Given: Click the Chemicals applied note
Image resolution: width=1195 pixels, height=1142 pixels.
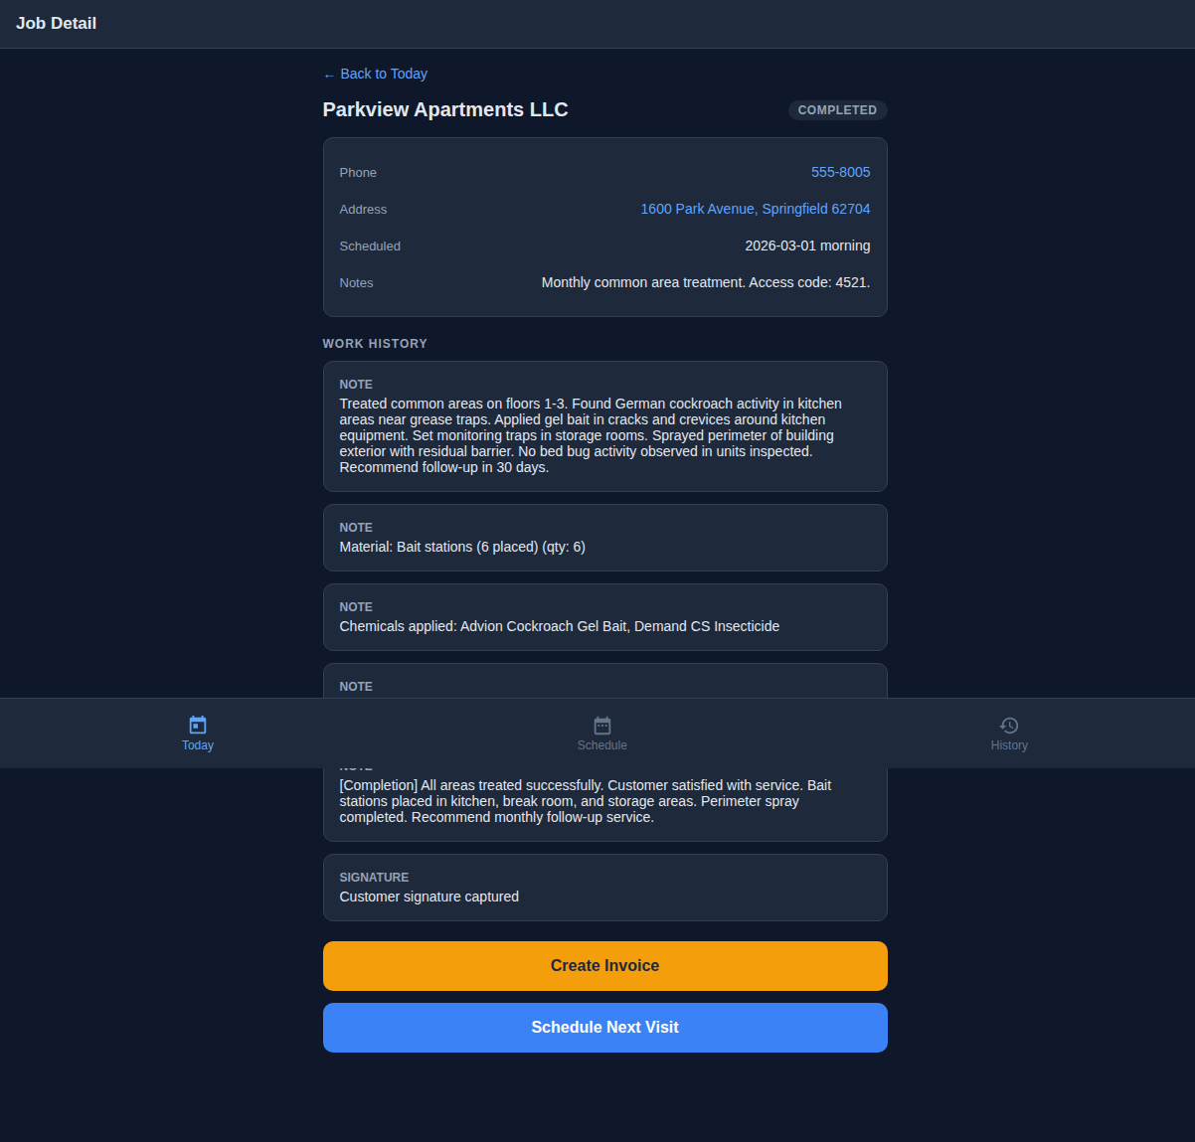Looking at the screenshot, I should click(604, 617).
